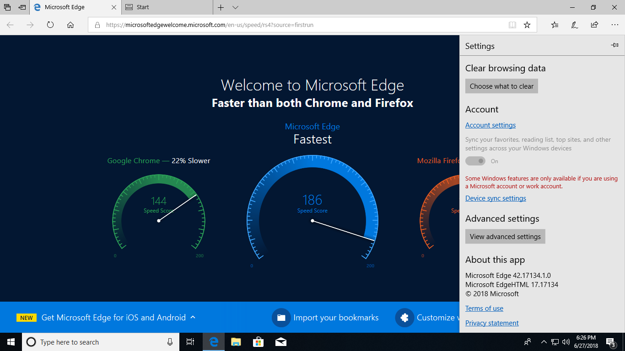This screenshot has width=625, height=351.
Task: Add notes with the pen icon
Action: click(575, 25)
